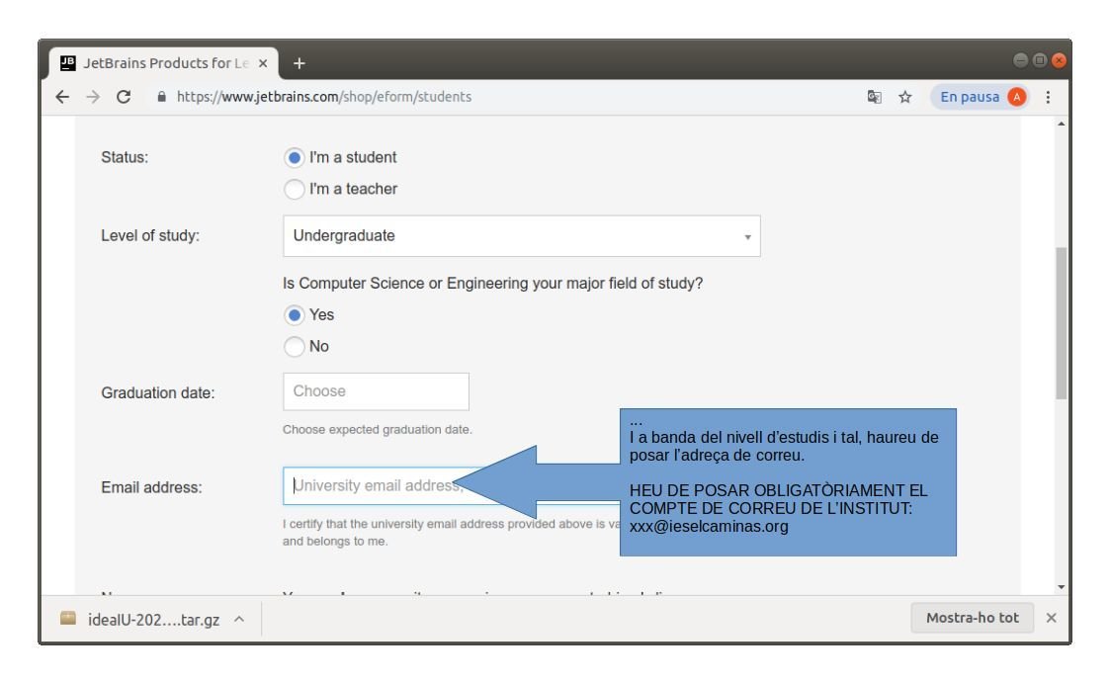
Task: Open the translate page icon
Action: pos(875,97)
